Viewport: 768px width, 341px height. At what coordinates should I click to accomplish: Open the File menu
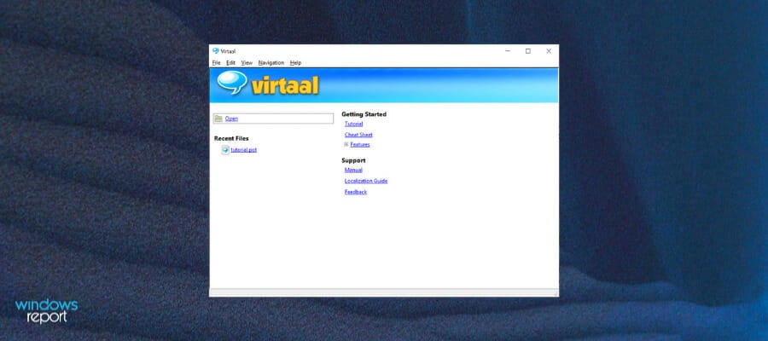pos(216,62)
